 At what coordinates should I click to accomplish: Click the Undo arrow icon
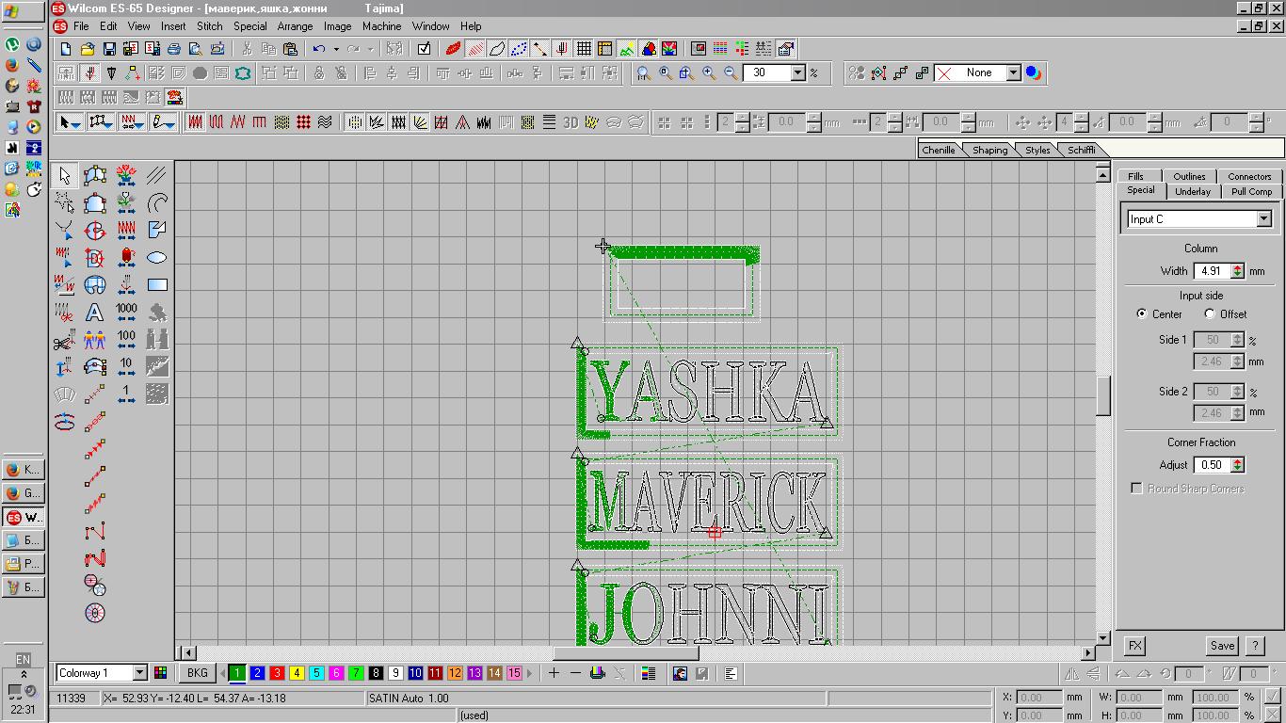319,49
